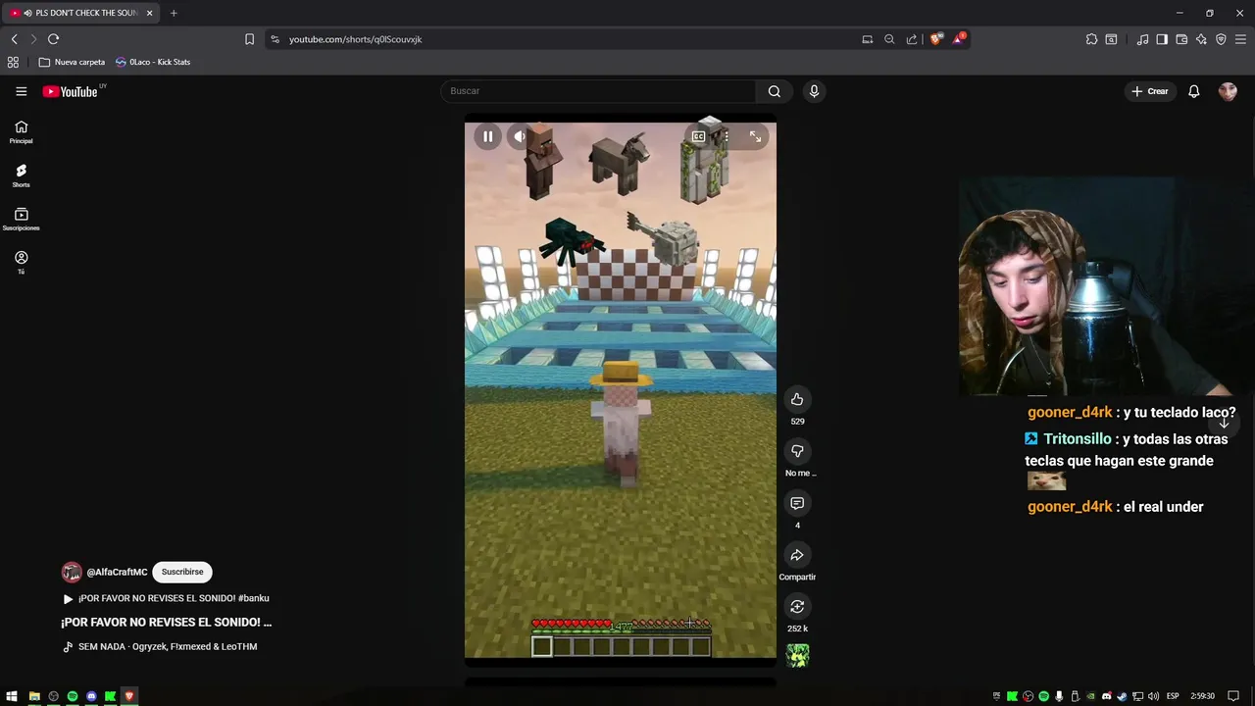Share the page from the address bar
This screenshot has width=1255, height=706.
[912, 39]
